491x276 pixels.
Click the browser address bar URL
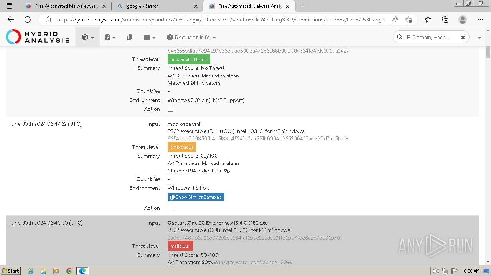coord(221,20)
